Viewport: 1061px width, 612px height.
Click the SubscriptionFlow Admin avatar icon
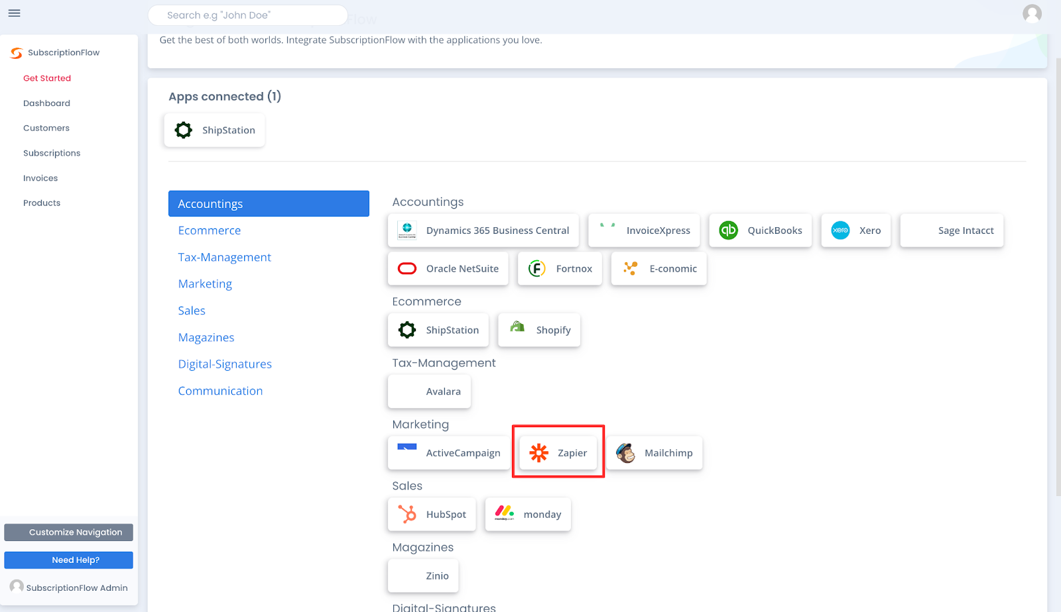[x=17, y=587]
